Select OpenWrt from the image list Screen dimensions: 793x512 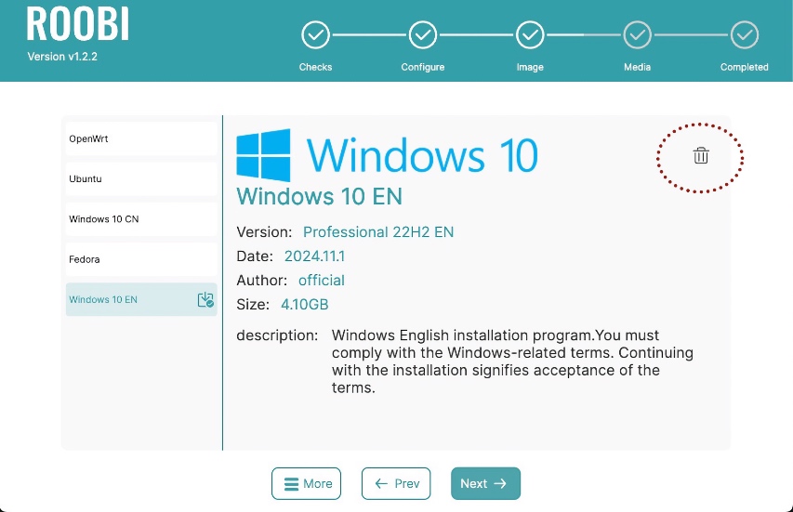[141, 138]
